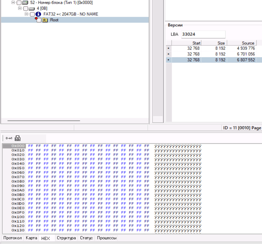Click the 0→1 bit toggle toolbar icon
Screen dimensions: 262x244
pos(9,138)
